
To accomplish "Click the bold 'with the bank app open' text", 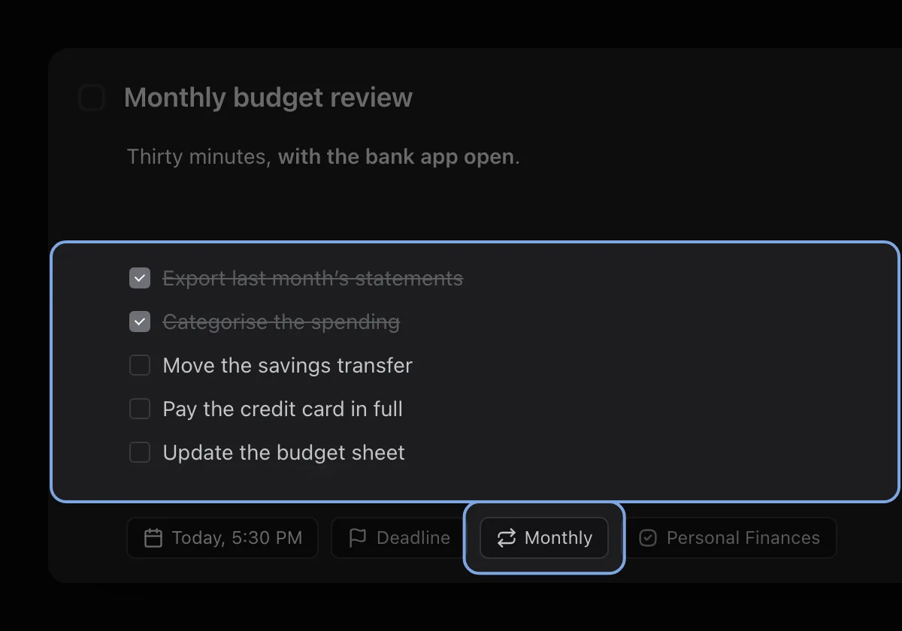I will point(396,157).
